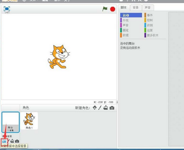Click the red stop sign
The image size is (184, 150).
tap(113, 9)
